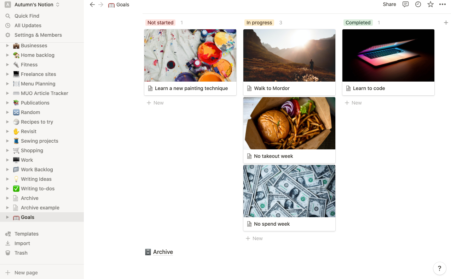The image size is (451, 279).
Task: Open the Learn to code card thumbnail
Action: [388, 55]
